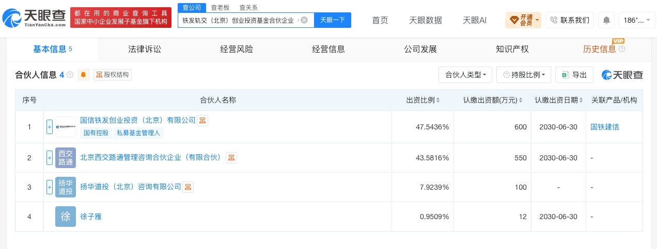This screenshot has height=249, width=657.
Task: Click the 天眼一下 search button
Action: [333, 20]
